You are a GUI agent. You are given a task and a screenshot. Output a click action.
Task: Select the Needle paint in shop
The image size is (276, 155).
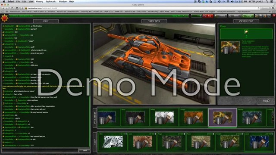(x=229, y=142)
